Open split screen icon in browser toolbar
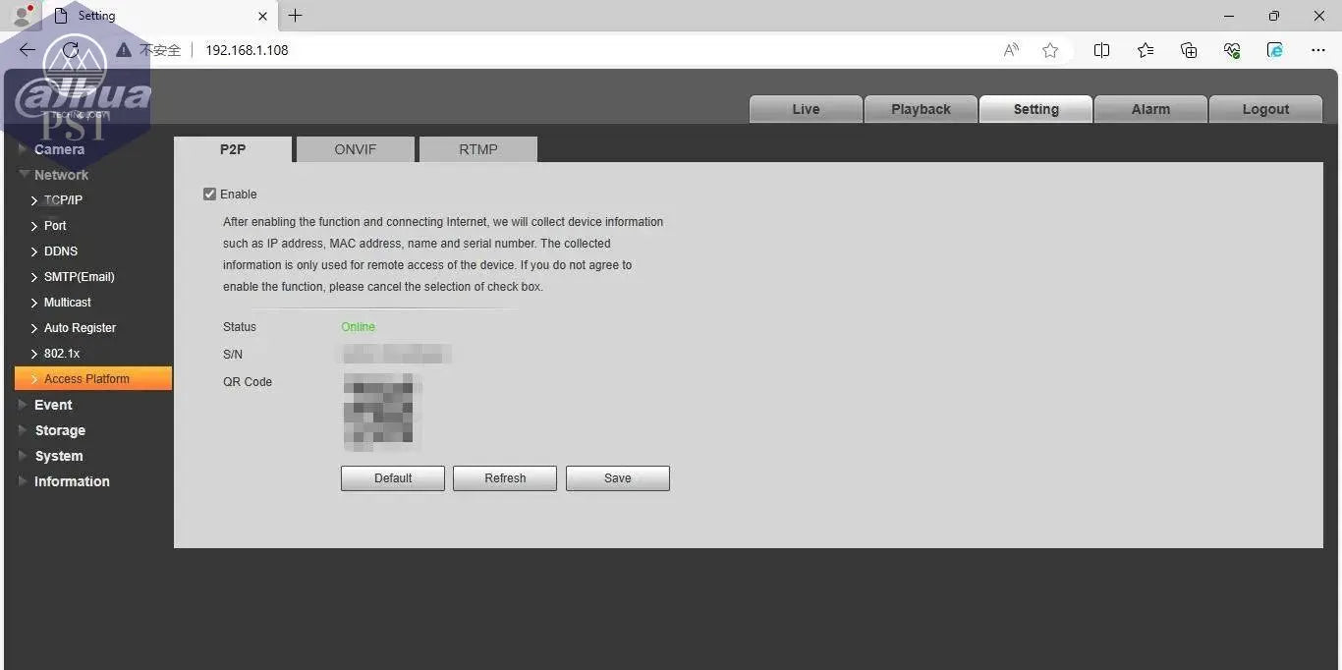1342x670 pixels. click(1101, 50)
